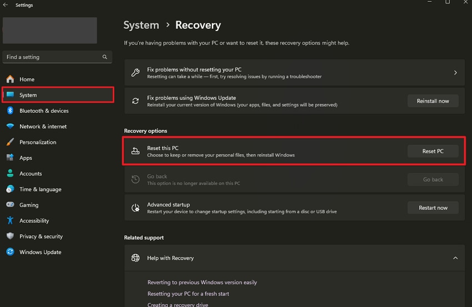
Task: Click the Apps icon in sidebar
Action: [10, 158]
